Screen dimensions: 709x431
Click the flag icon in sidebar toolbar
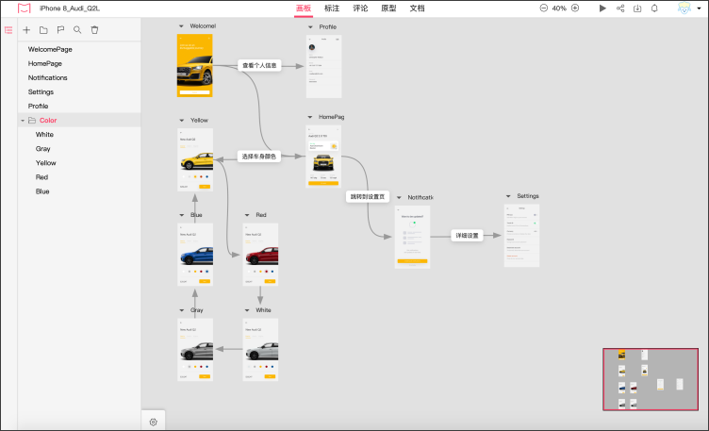[x=60, y=30]
